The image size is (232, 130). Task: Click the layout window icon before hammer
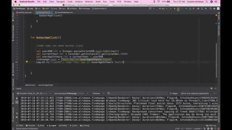[x=150, y=9]
